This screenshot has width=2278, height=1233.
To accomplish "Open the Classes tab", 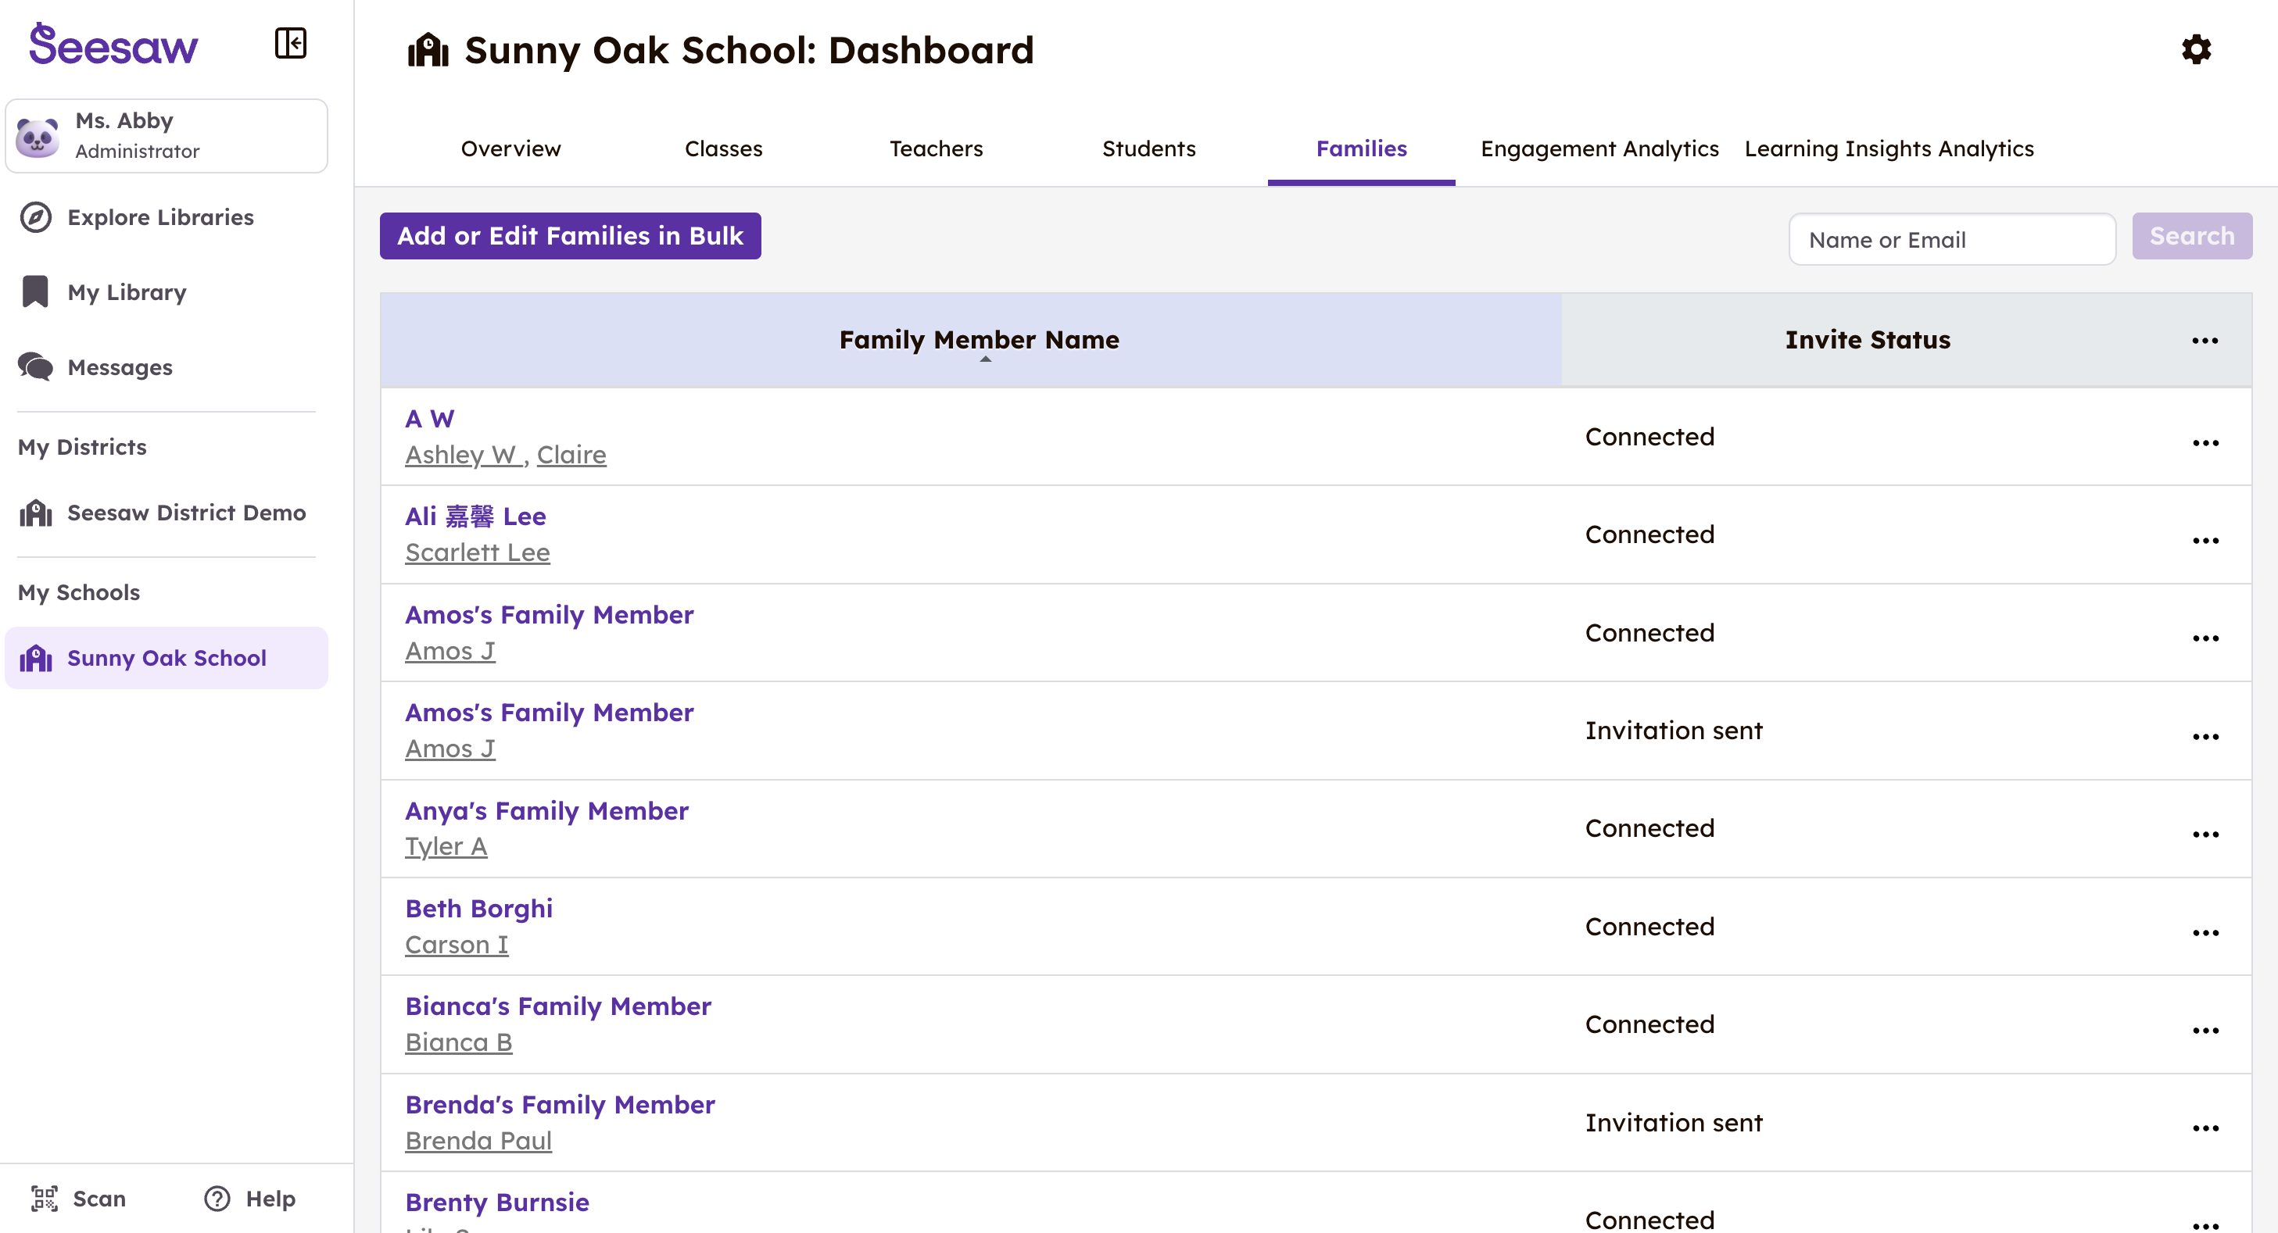I will pos(722,148).
